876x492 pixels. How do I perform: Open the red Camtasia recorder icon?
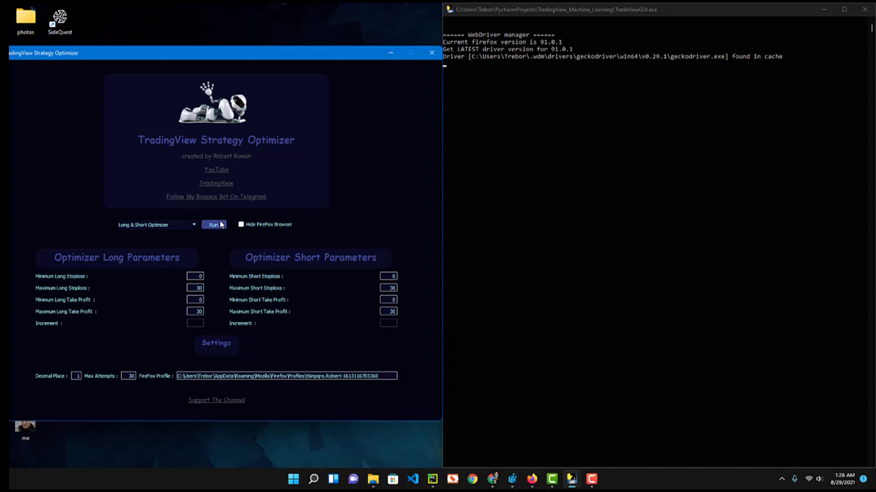[x=592, y=479]
